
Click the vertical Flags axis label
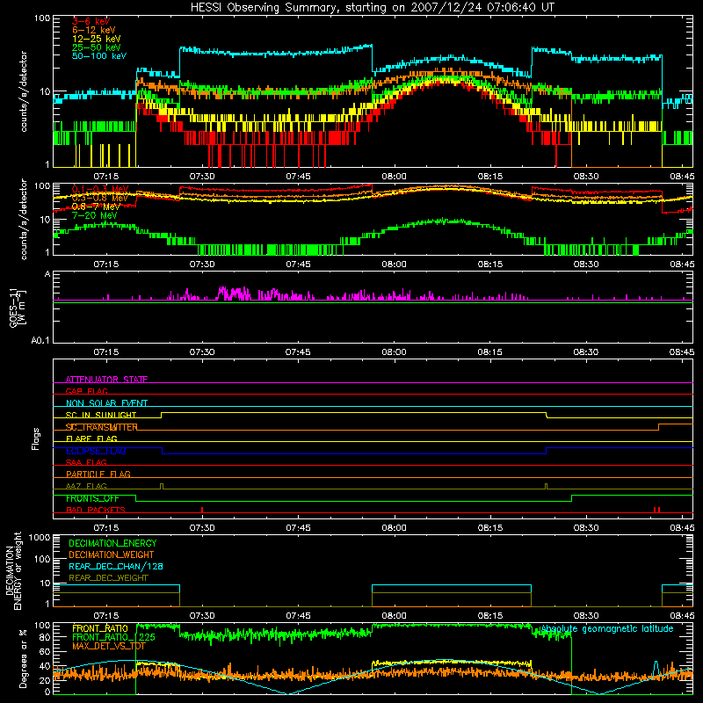[35, 438]
